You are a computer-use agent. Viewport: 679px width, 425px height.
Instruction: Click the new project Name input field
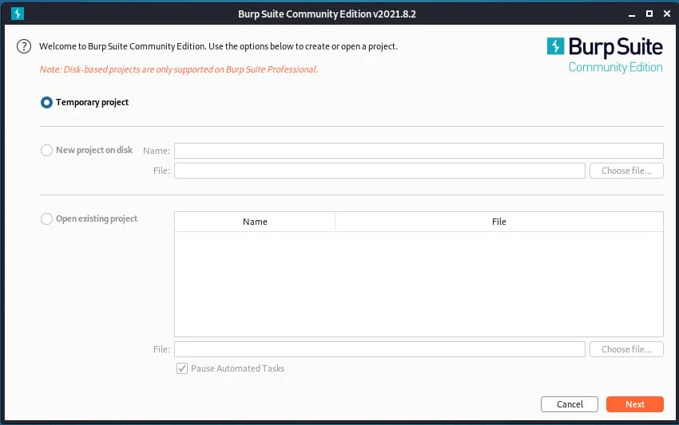click(419, 151)
